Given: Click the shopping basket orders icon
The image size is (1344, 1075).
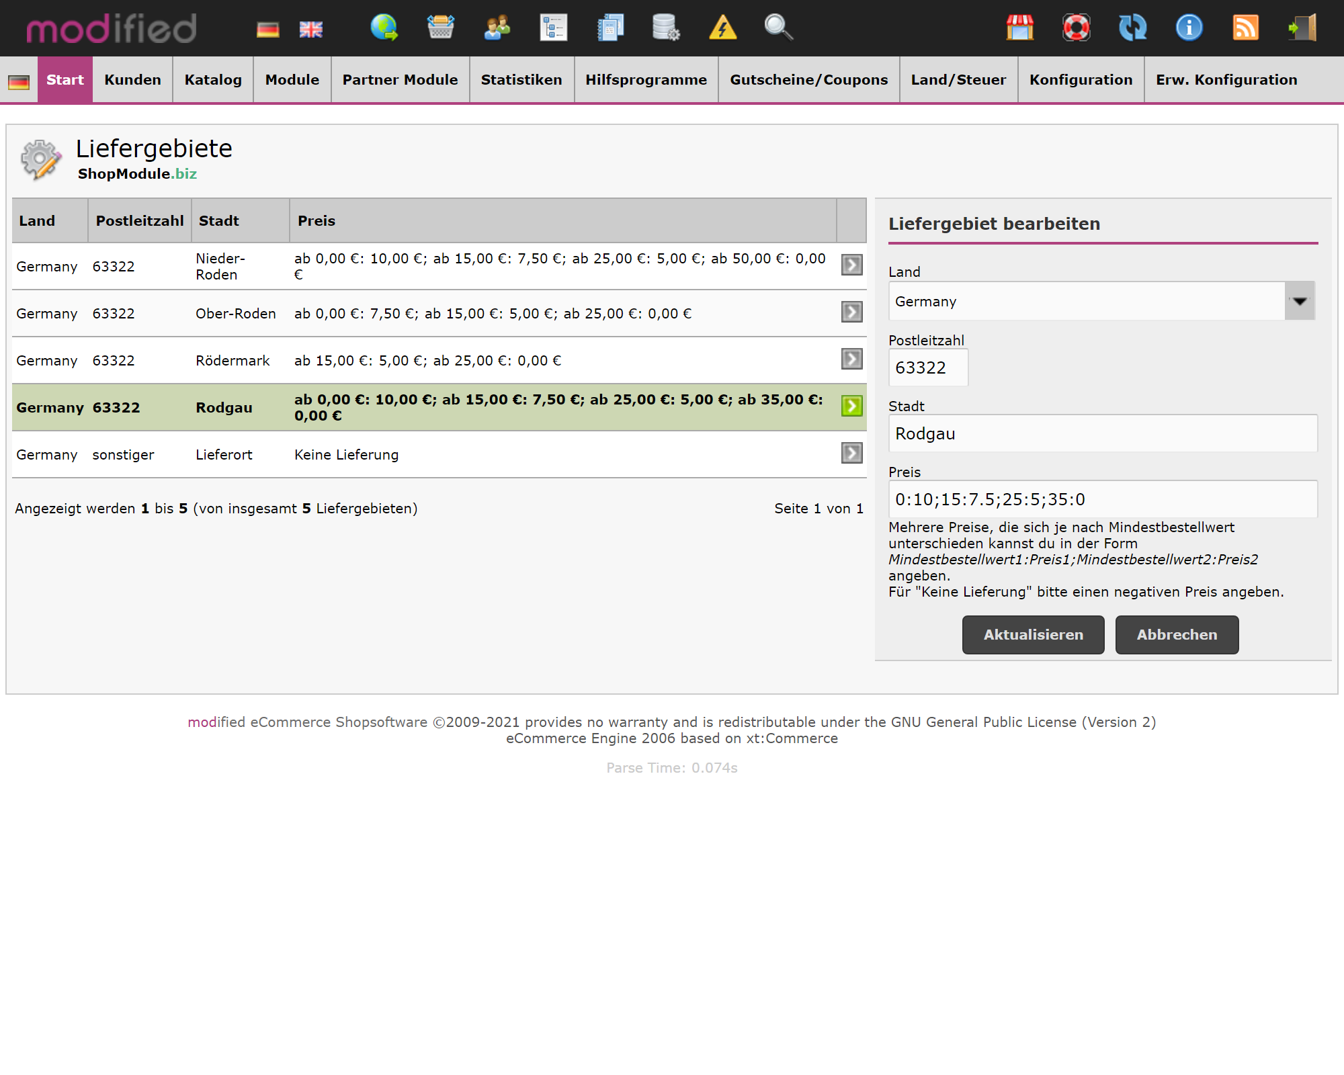Looking at the screenshot, I should (441, 28).
